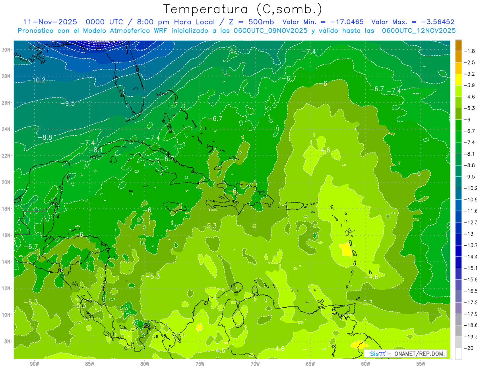Screen dimensions: 477x369
Task: Click the color bar tick label "-15.8"
Action: tap(471, 279)
